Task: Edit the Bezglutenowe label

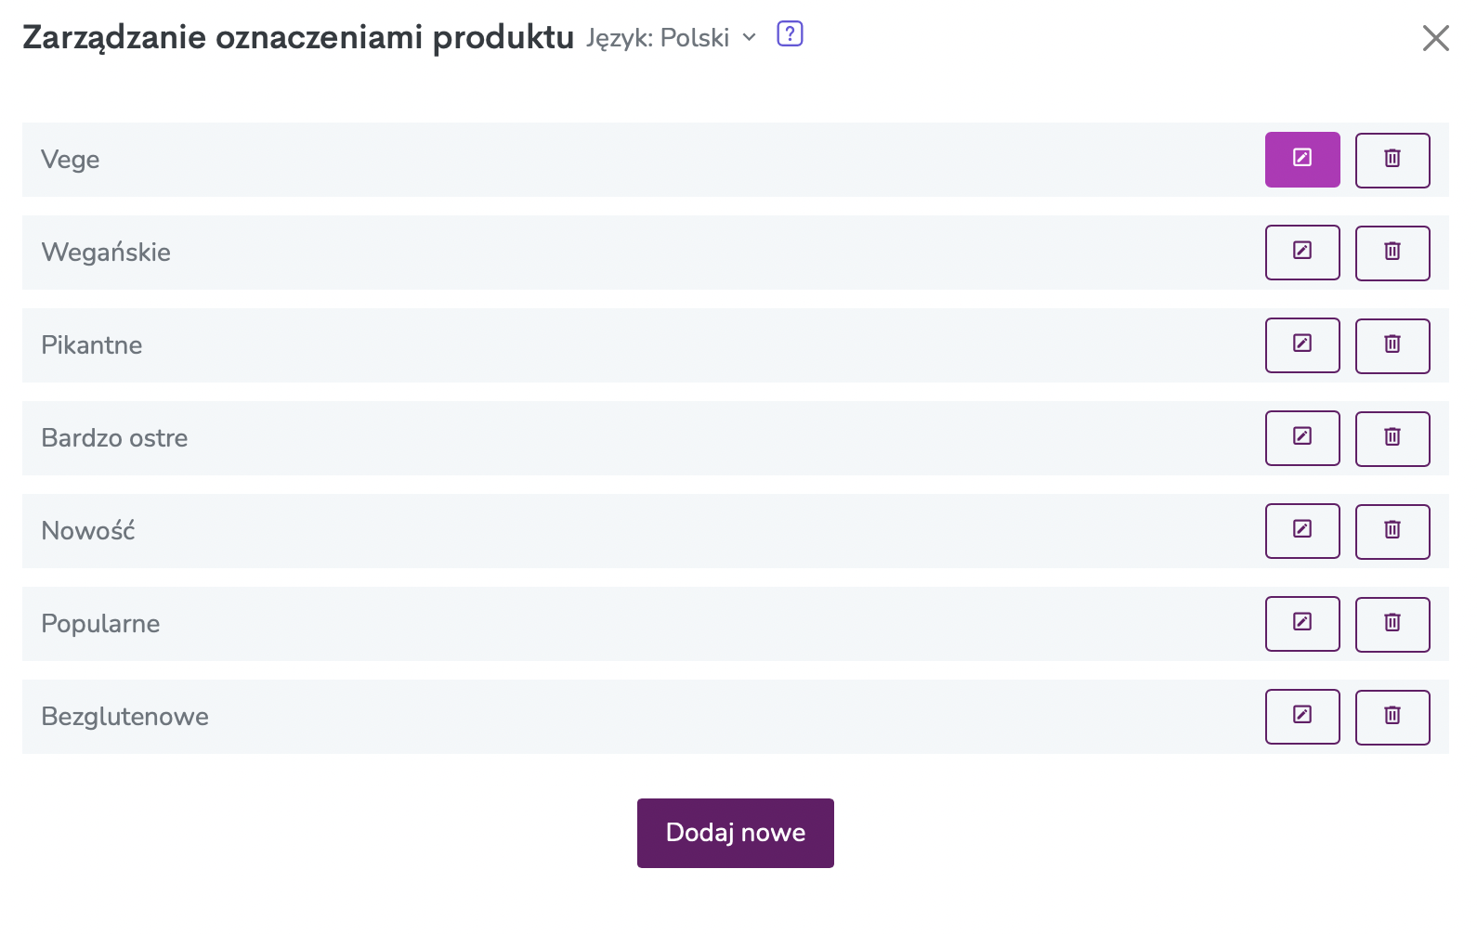Action: click(1302, 717)
